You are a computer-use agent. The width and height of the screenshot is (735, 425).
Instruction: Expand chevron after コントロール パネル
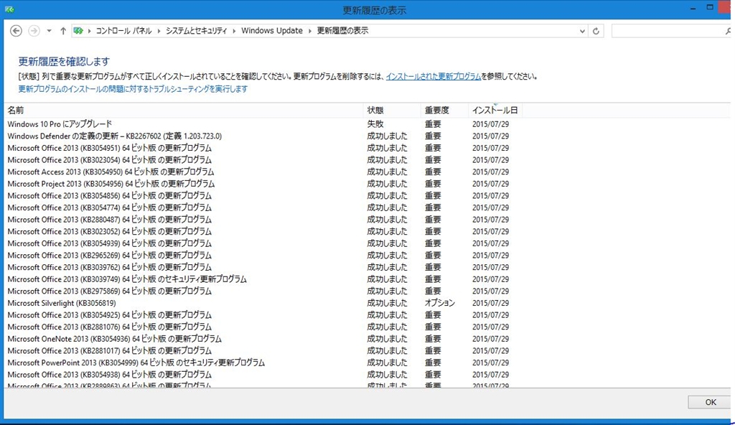pos(159,31)
